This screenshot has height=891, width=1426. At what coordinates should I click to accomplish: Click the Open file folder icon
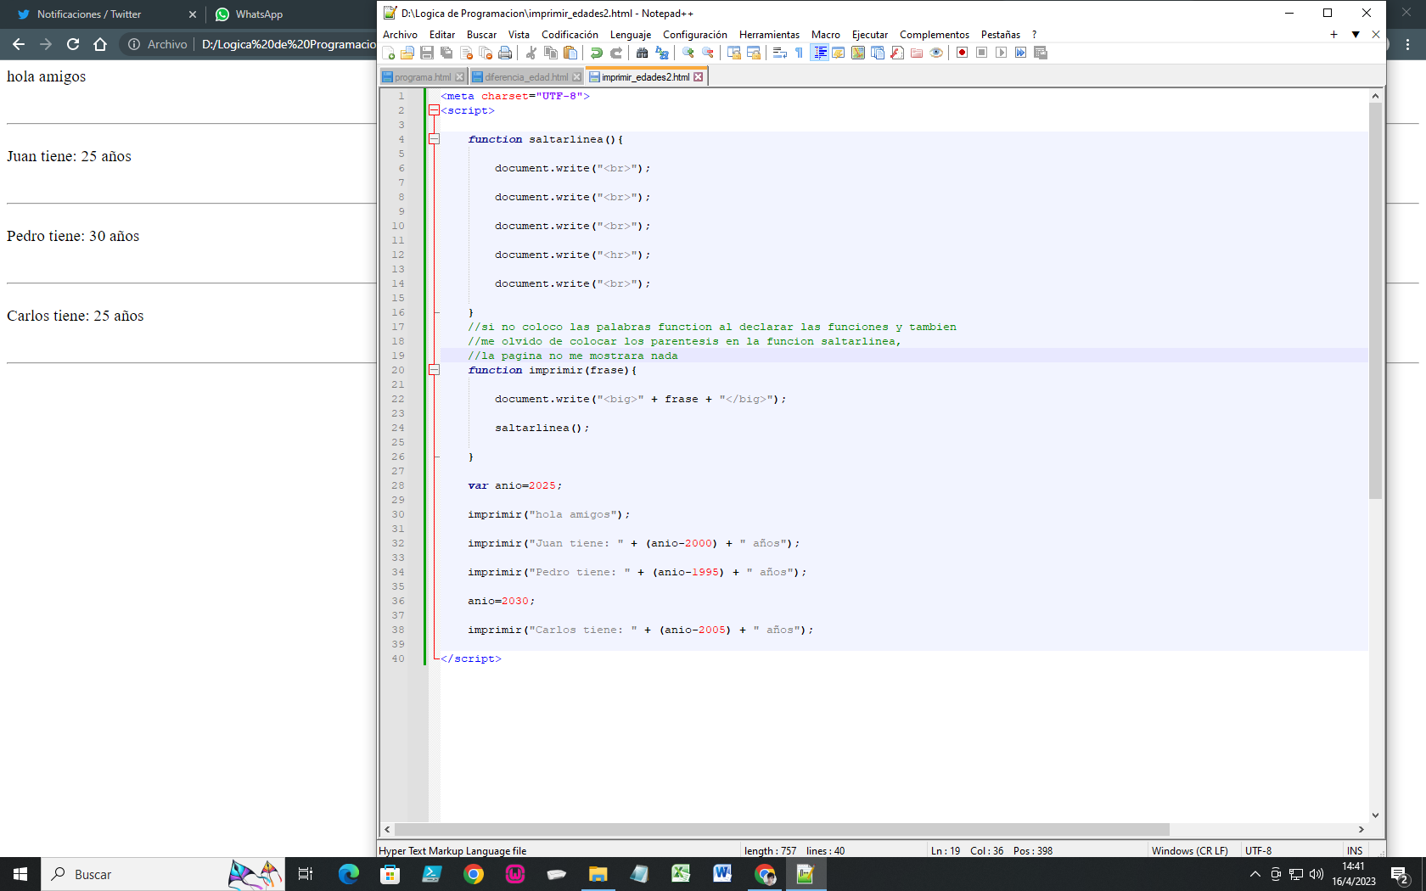(x=407, y=53)
